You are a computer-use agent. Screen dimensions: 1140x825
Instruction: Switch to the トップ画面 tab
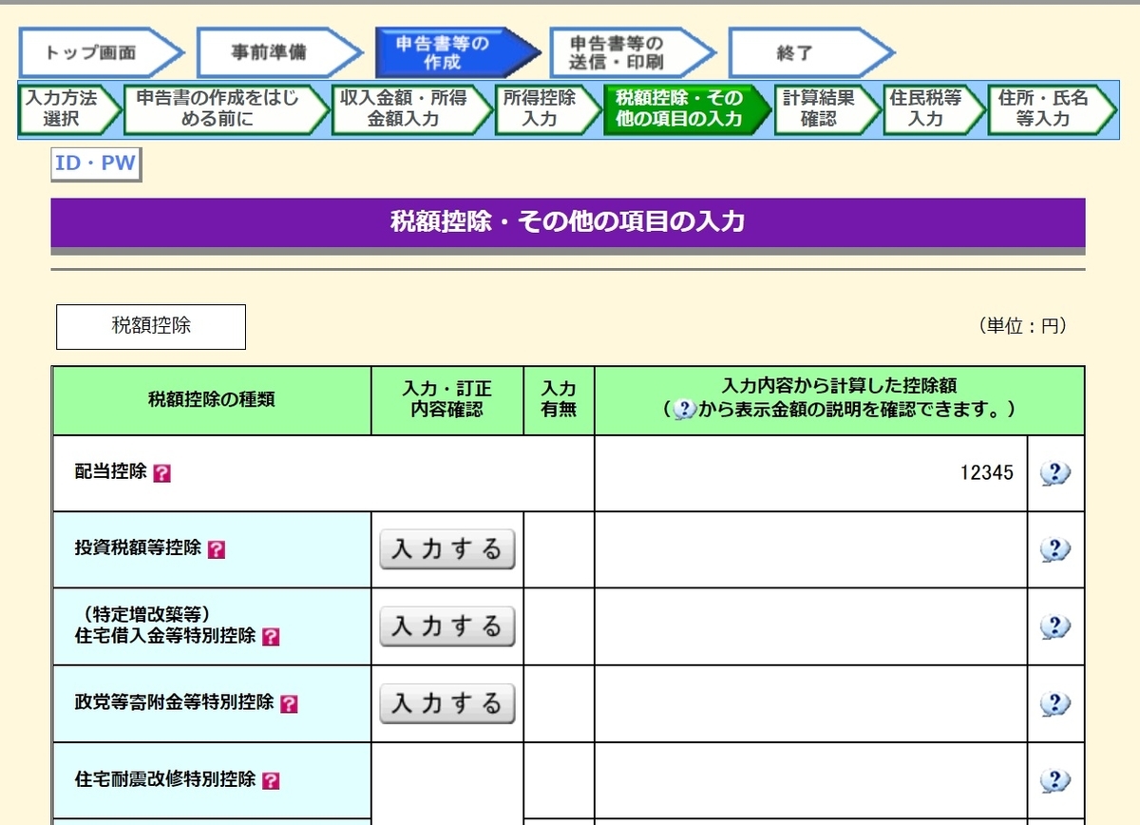pyautogui.click(x=90, y=52)
